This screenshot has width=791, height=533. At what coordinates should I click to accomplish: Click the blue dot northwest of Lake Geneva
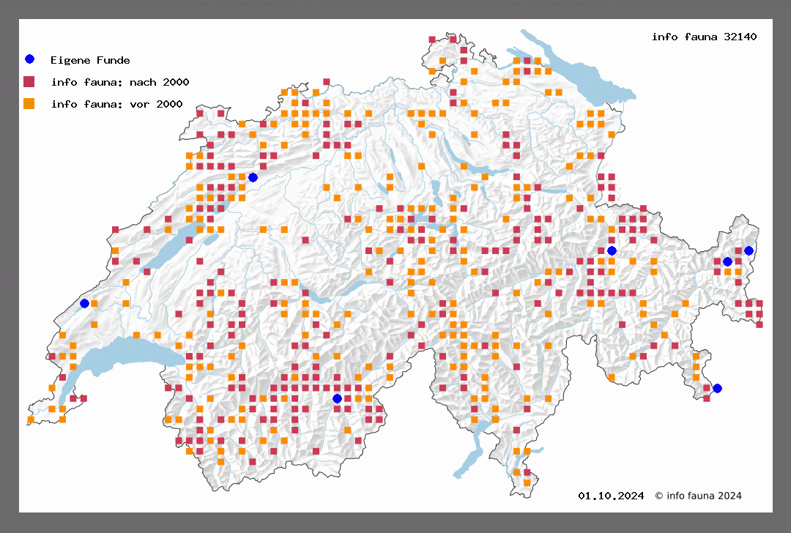(84, 303)
